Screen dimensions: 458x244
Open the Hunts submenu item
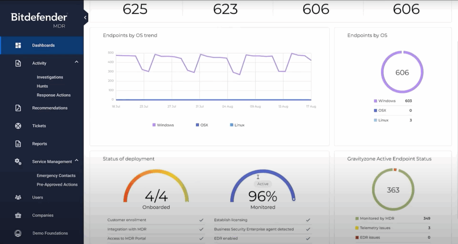click(x=42, y=86)
